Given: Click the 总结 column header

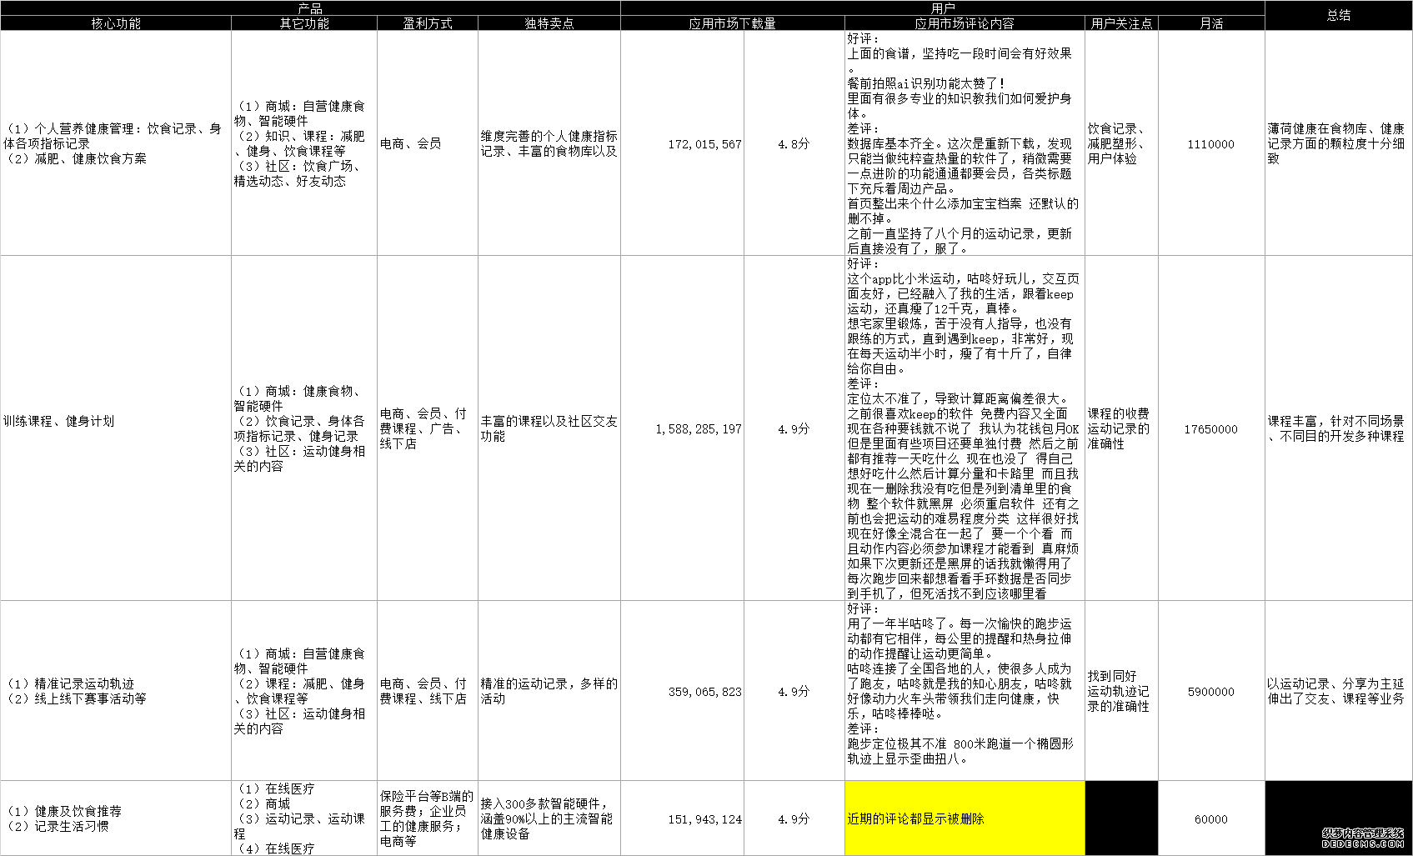Looking at the screenshot, I should [x=1338, y=14].
